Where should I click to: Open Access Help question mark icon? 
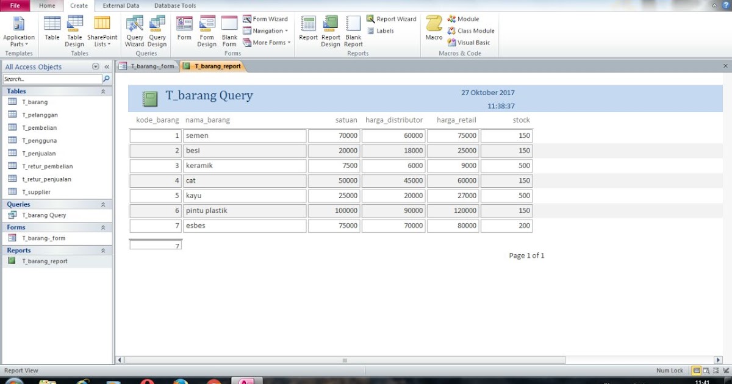tap(725, 5)
